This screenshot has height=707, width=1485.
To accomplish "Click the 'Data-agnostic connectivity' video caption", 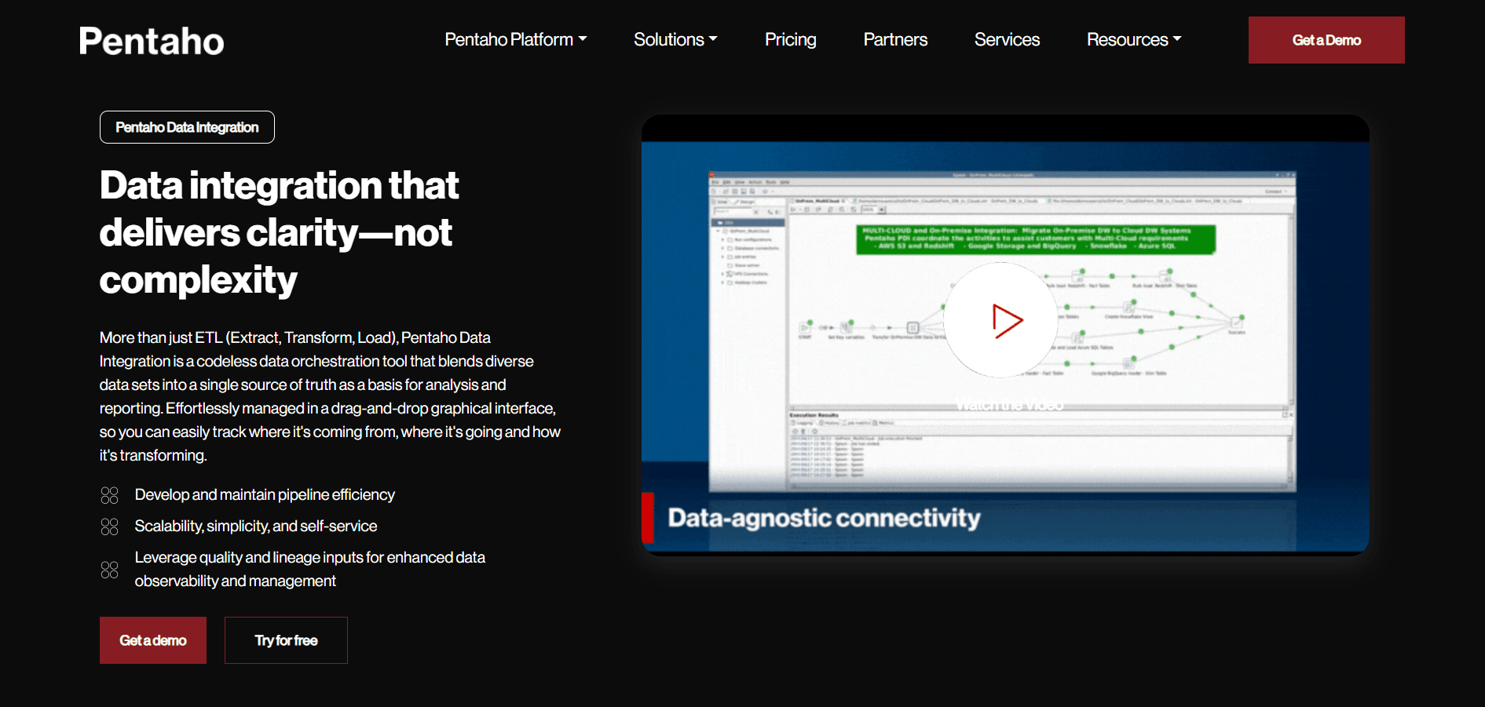I will point(824,518).
